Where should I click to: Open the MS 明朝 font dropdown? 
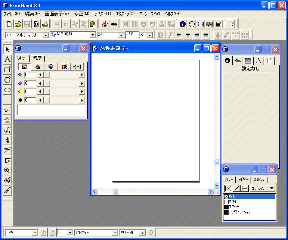[93, 35]
